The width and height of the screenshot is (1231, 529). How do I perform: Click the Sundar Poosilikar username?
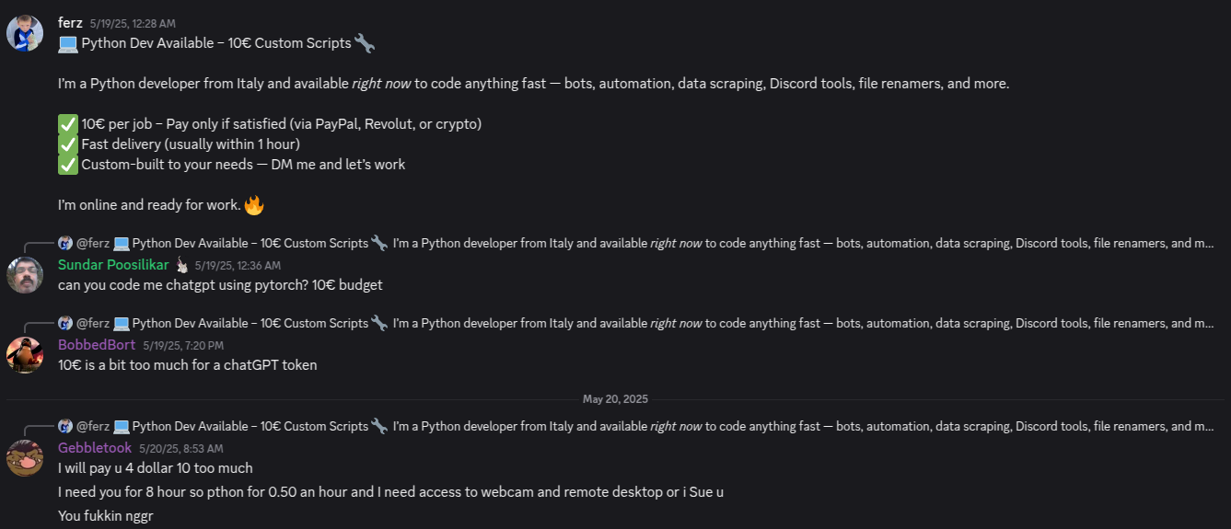[113, 265]
